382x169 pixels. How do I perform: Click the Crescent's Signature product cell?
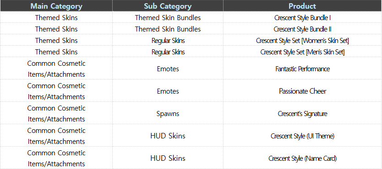[x=302, y=113]
